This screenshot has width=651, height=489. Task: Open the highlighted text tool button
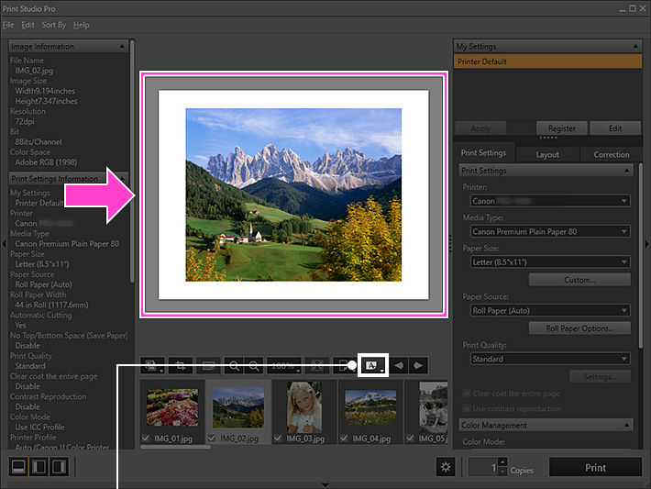(373, 365)
